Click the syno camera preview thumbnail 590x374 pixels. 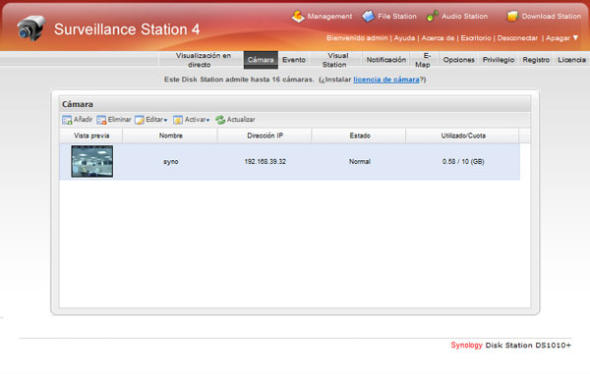[x=92, y=161]
